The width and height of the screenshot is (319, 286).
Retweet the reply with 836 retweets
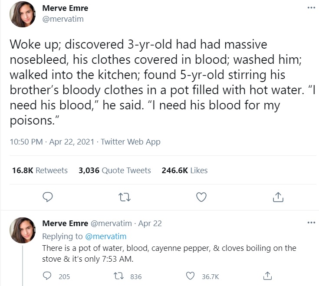[119, 276]
